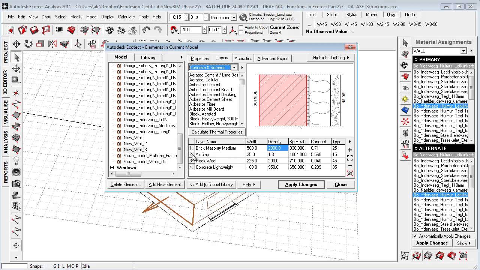Select the arrow pointer tool on the left toolbar

pos(16,57)
